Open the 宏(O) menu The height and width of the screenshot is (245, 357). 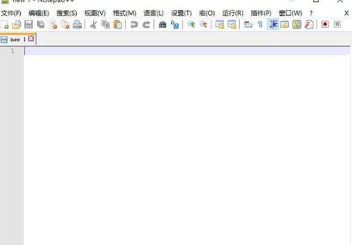207,13
